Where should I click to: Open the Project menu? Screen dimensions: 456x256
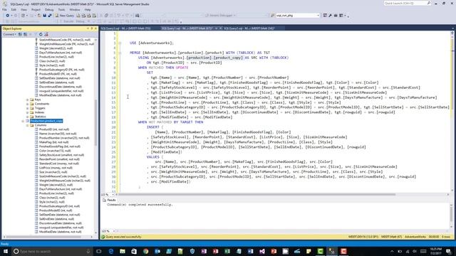pyautogui.click(x=36, y=9)
